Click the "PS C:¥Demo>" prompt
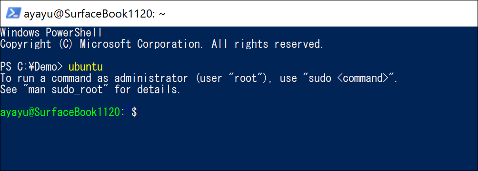478x171 pixels. coord(31,67)
